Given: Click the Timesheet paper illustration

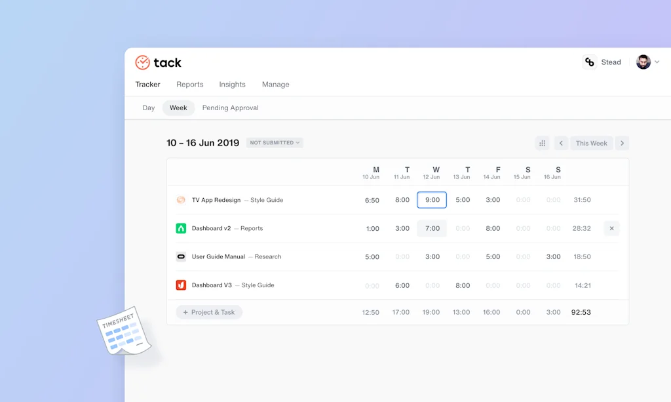Looking at the screenshot, I should [124, 331].
